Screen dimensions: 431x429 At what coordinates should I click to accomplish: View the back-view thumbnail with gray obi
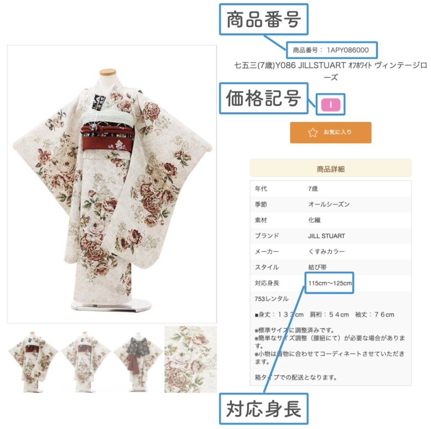(138, 360)
